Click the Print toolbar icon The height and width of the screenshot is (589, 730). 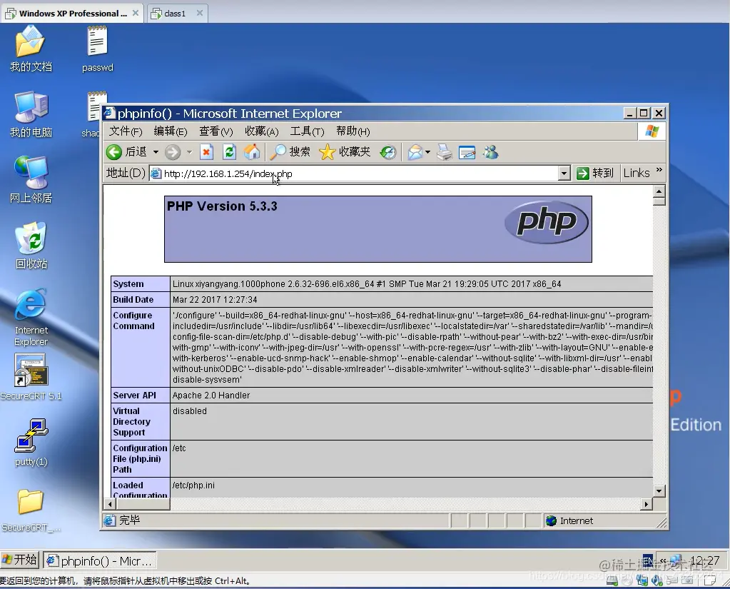click(x=445, y=152)
